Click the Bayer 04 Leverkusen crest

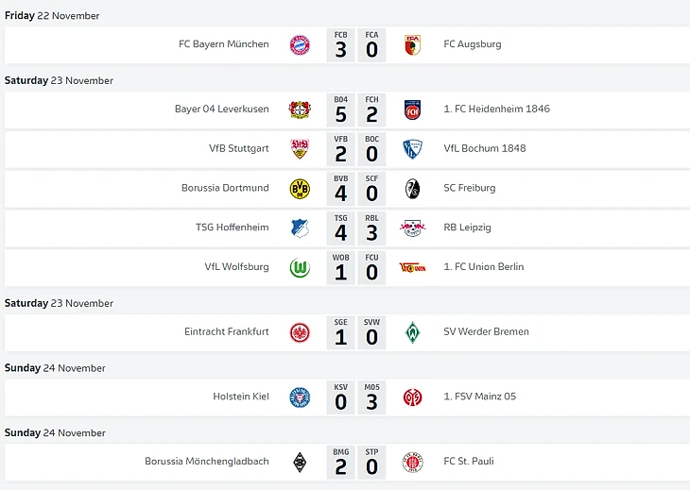300,110
